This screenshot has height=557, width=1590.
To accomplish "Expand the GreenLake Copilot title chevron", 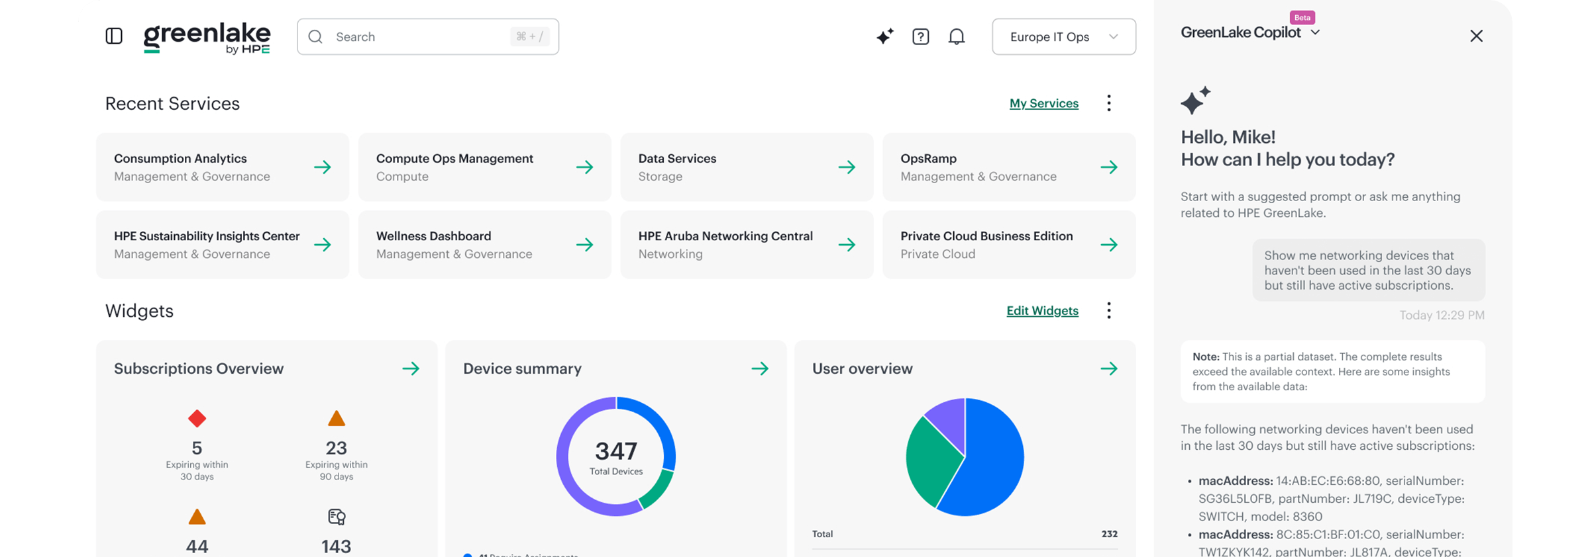I will tap(1316, 32).
